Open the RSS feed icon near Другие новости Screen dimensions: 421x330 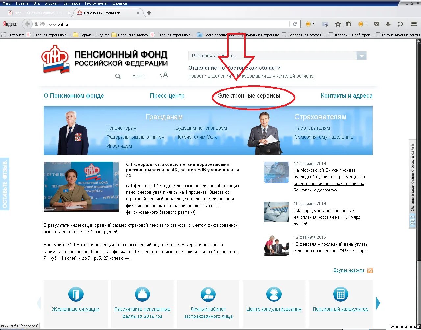[370, 270]
